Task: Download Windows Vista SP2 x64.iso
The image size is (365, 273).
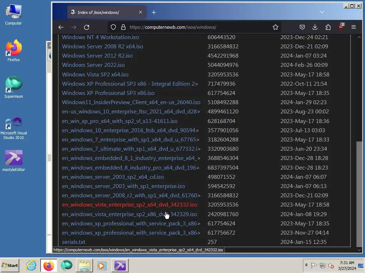Action: click(x=95, y=75)
